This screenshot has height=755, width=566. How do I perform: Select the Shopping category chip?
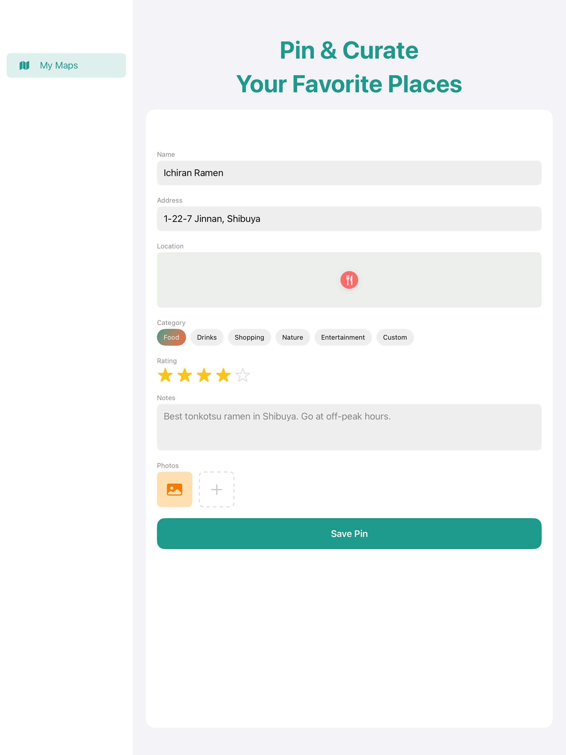[249, 337]
